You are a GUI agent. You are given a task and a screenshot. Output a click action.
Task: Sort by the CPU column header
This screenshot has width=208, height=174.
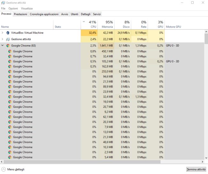pyautogui.click(x=89, y=25)
